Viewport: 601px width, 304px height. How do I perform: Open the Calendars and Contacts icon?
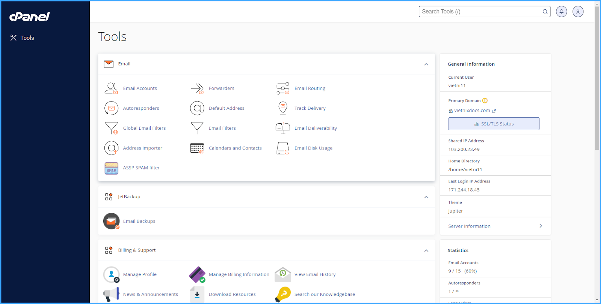[197, 148]
